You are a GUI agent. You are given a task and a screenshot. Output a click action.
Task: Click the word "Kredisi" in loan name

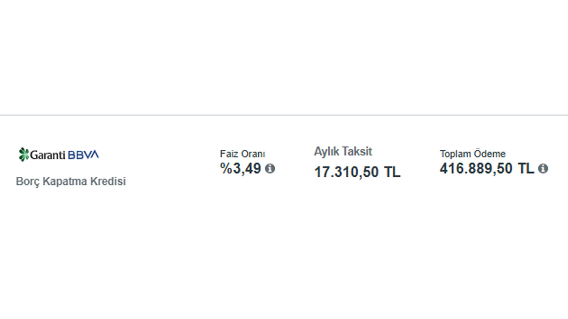pyautogui.click(x=109, y=182)
